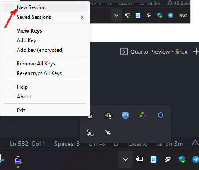The height and width of the screenshot is (170, 199).
Task: Choose Add key (encrypted) option
Action: pos(45,50)
